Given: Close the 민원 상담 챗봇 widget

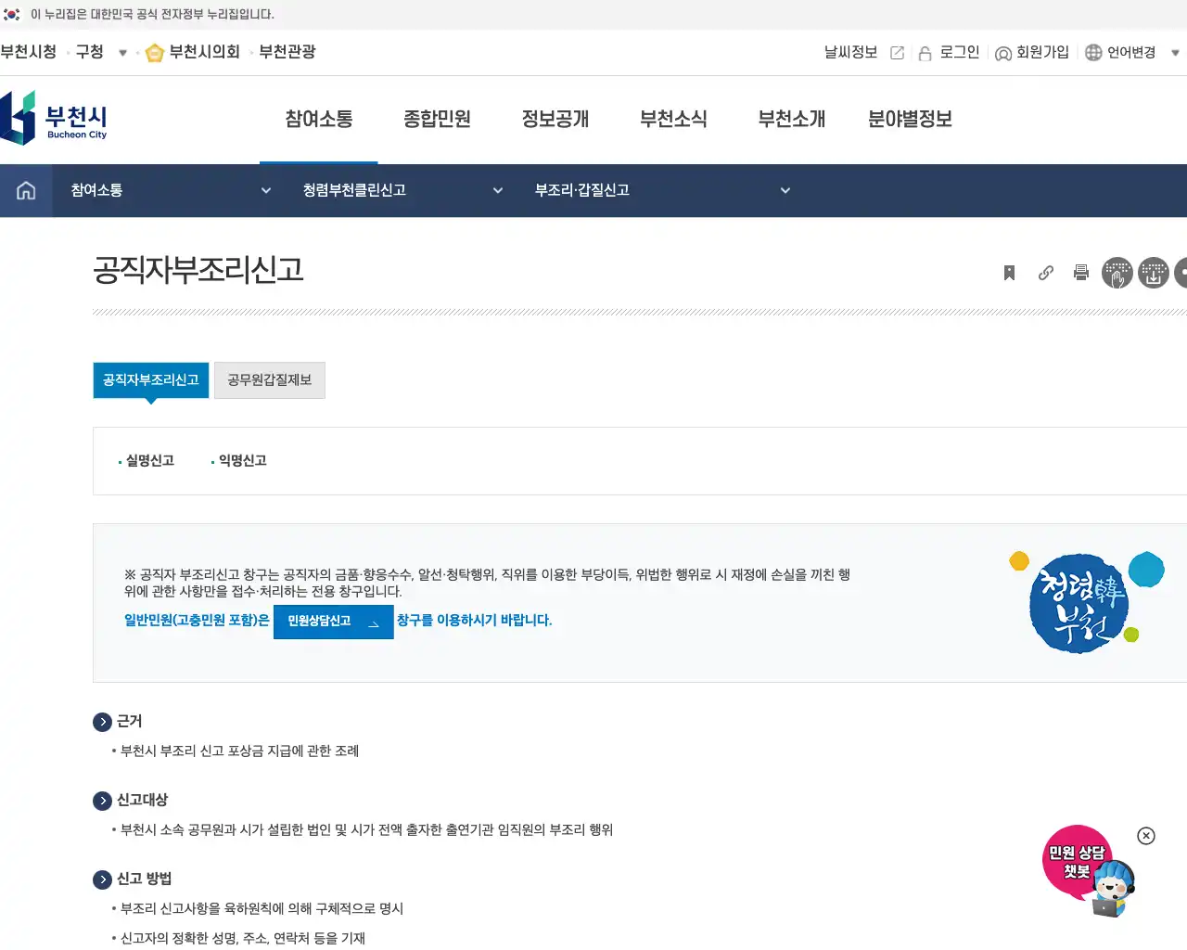Looking at the screenshot, I should 1146,836.
